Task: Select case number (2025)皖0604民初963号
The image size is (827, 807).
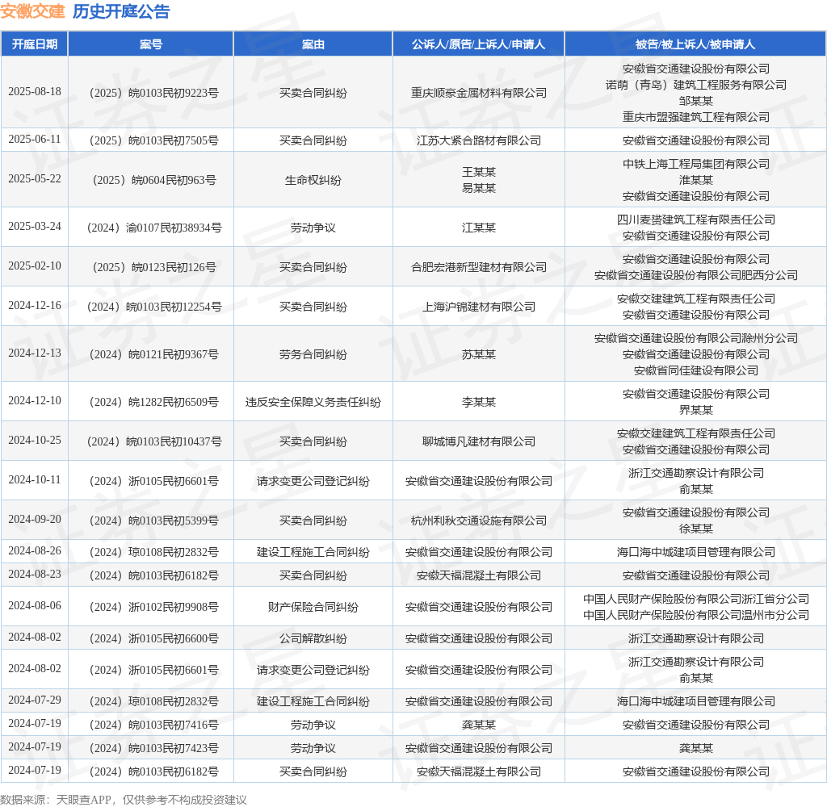Action: click(151, 180)
